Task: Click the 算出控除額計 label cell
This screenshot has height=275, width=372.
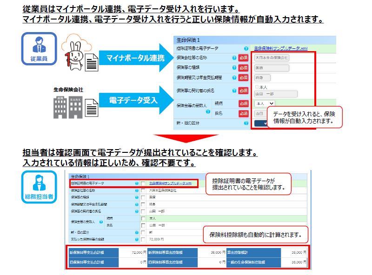Action: point(253,253)
